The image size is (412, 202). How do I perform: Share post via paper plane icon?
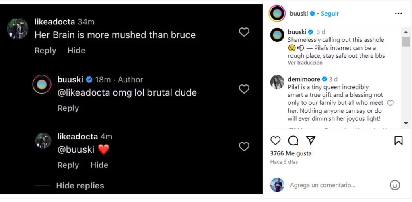click(x=310, y=140)
